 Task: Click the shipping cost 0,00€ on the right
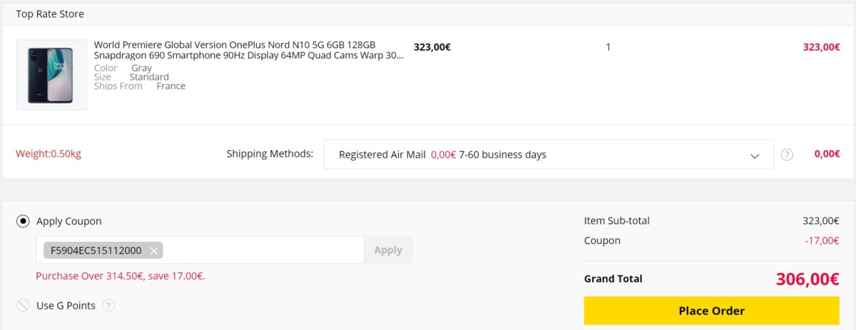click(x=827, y=154)
